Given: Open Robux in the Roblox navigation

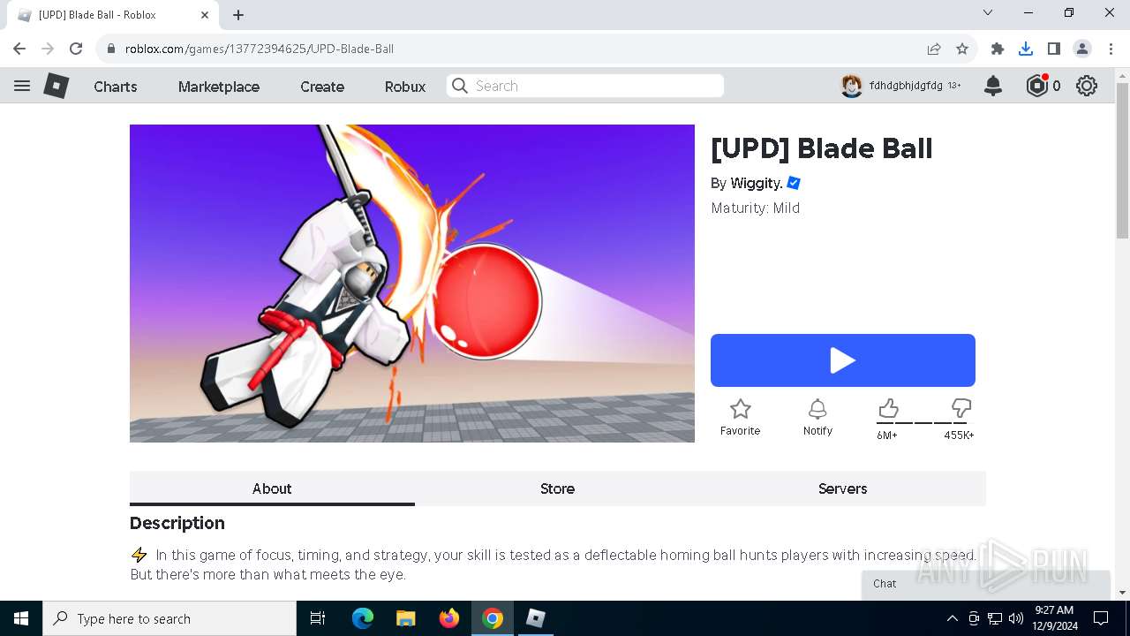Looking at the screenshot, I should point(405,87).
